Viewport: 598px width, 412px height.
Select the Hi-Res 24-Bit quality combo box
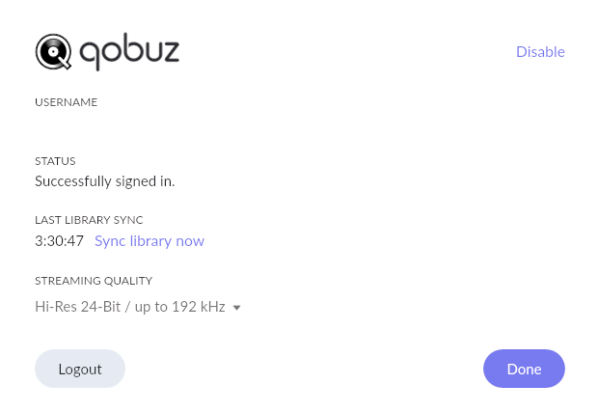coord(138,307)
